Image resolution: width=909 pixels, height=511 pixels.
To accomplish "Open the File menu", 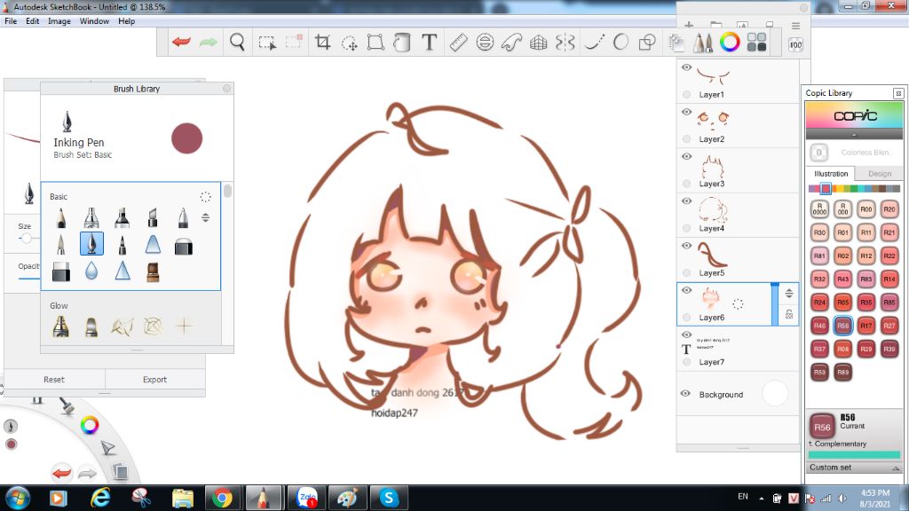I will point(11,21).
